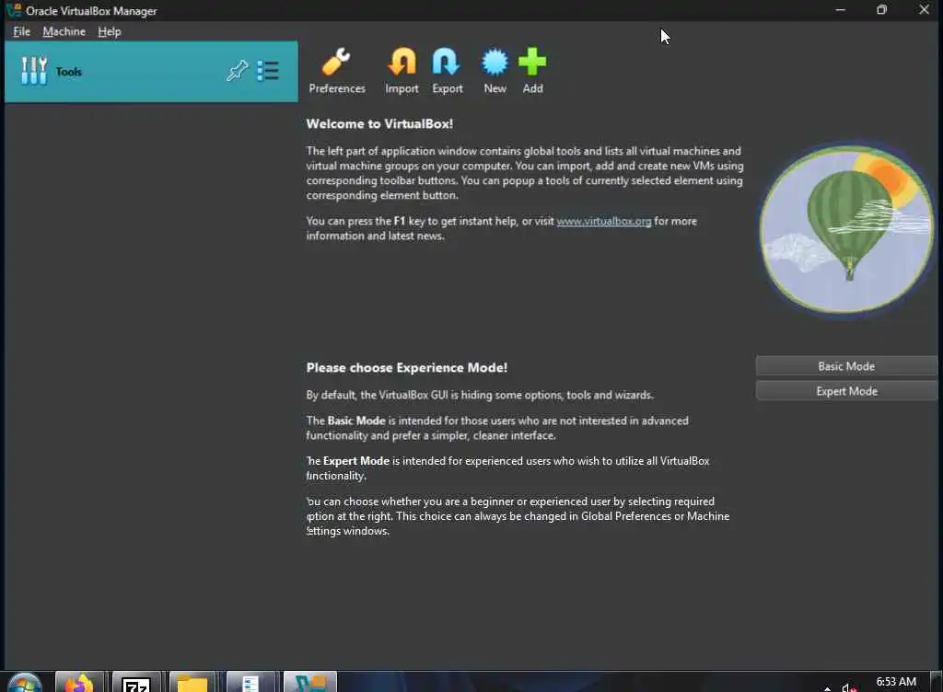Close the VirtualBox Manager window
The image size is (943, 692).
click(x=925, y=9)
